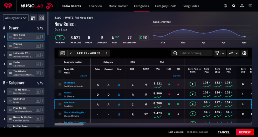258x137 pixels.
Task: Open the calendar date picker icon
Action: click(62, 53)
